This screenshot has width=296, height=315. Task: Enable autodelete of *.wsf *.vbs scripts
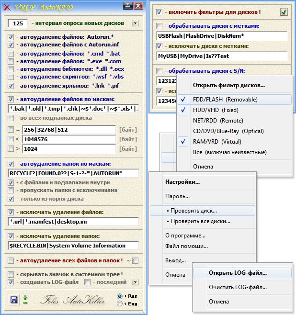(11, 77)
